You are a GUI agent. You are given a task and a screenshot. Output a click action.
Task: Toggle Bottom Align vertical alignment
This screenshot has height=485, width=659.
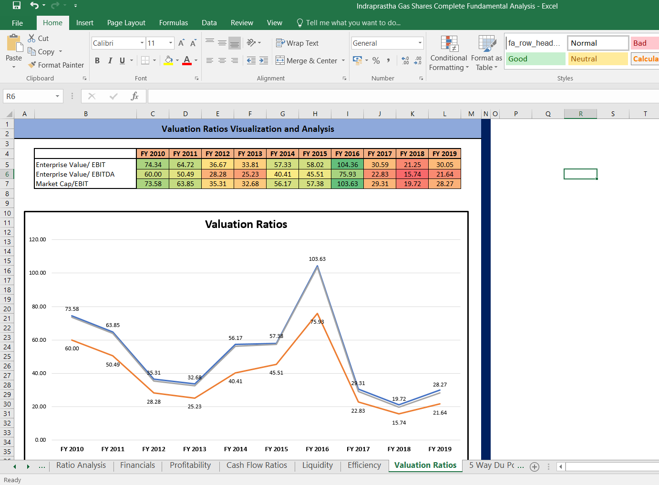235,43
